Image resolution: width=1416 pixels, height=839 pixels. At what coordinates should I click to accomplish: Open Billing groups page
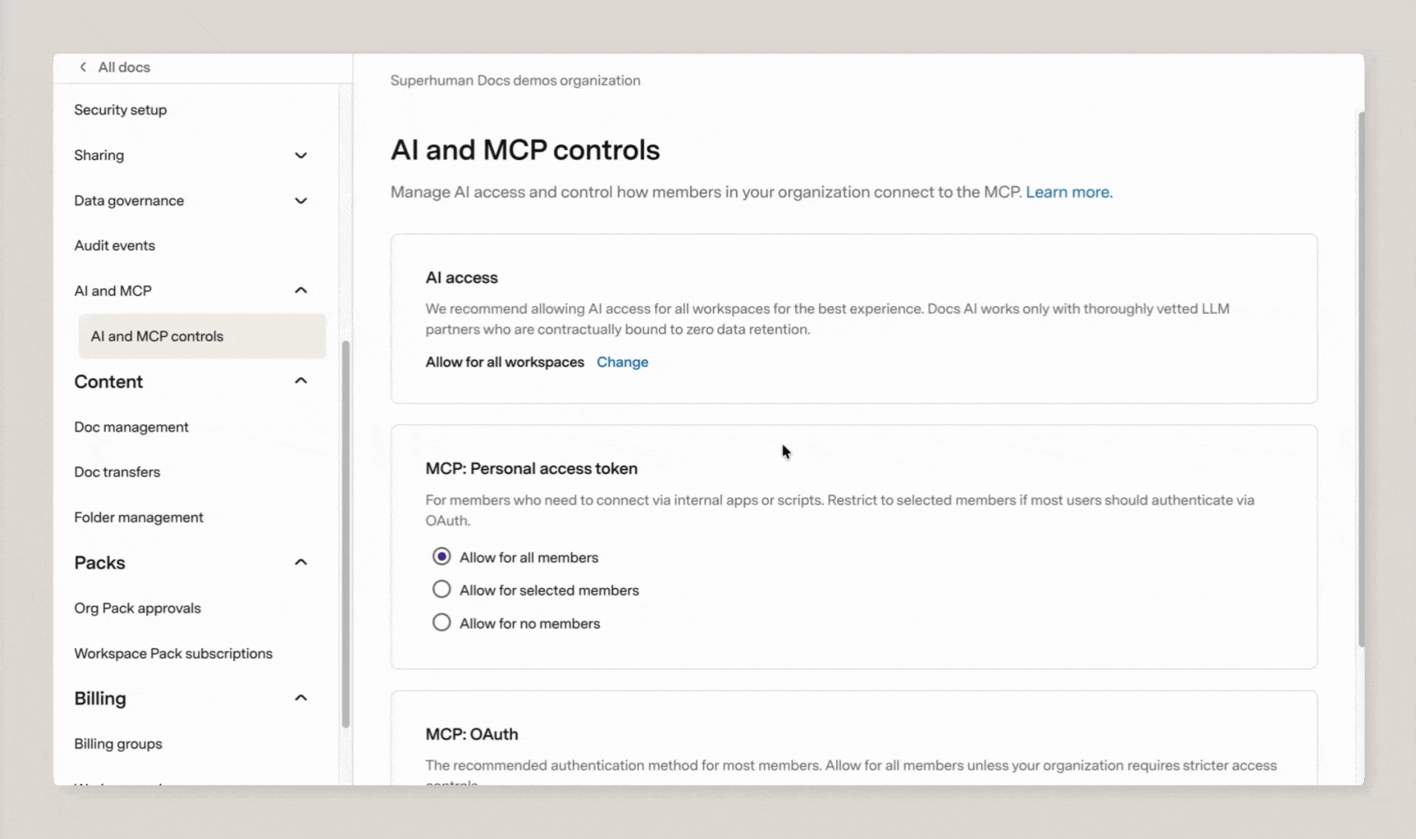[x=118, y=744]
